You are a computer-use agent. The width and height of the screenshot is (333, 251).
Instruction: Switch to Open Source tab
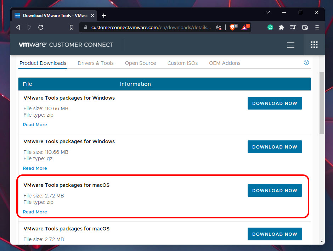(140, 63)
